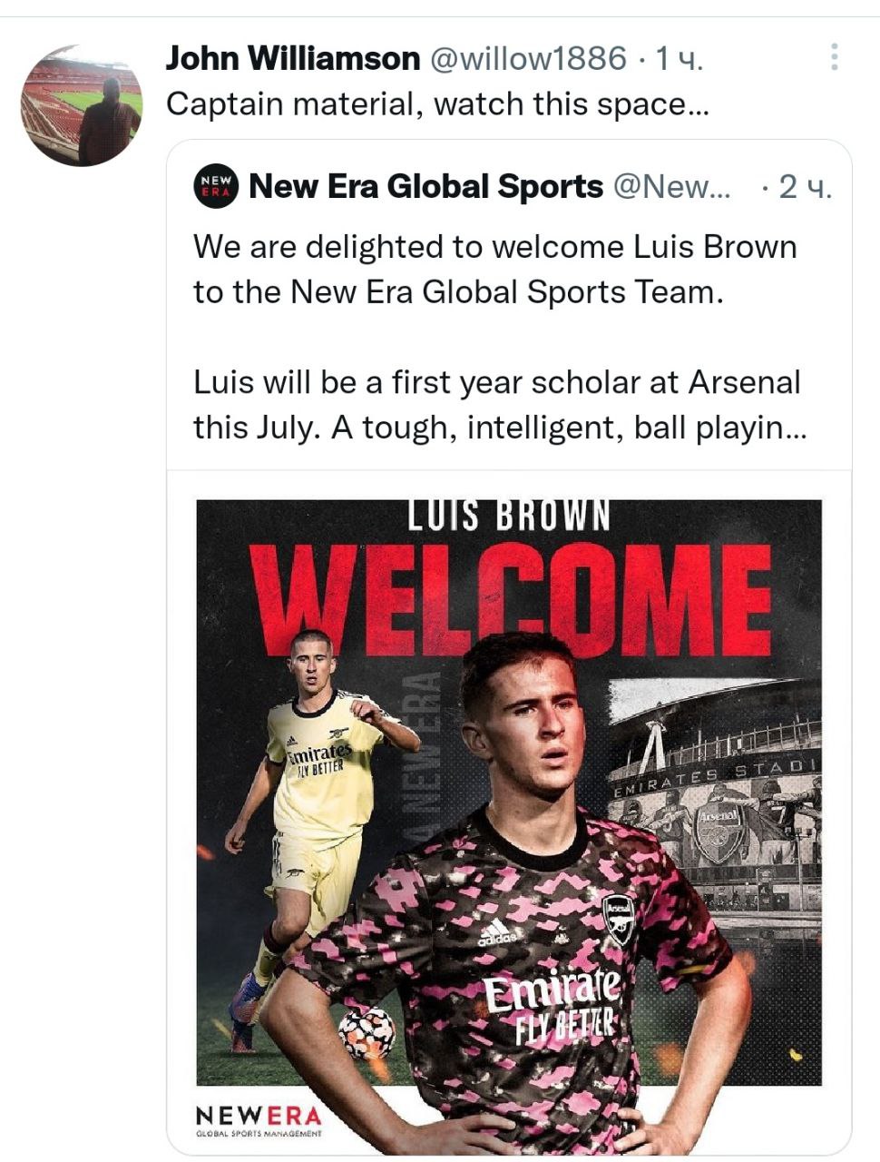Image resolution: width=880 pixels, height=1162 pixels.
Task: Click the Arsenal crest on the pink jersey
Action: pyautogui.click(x=620, y=917)
